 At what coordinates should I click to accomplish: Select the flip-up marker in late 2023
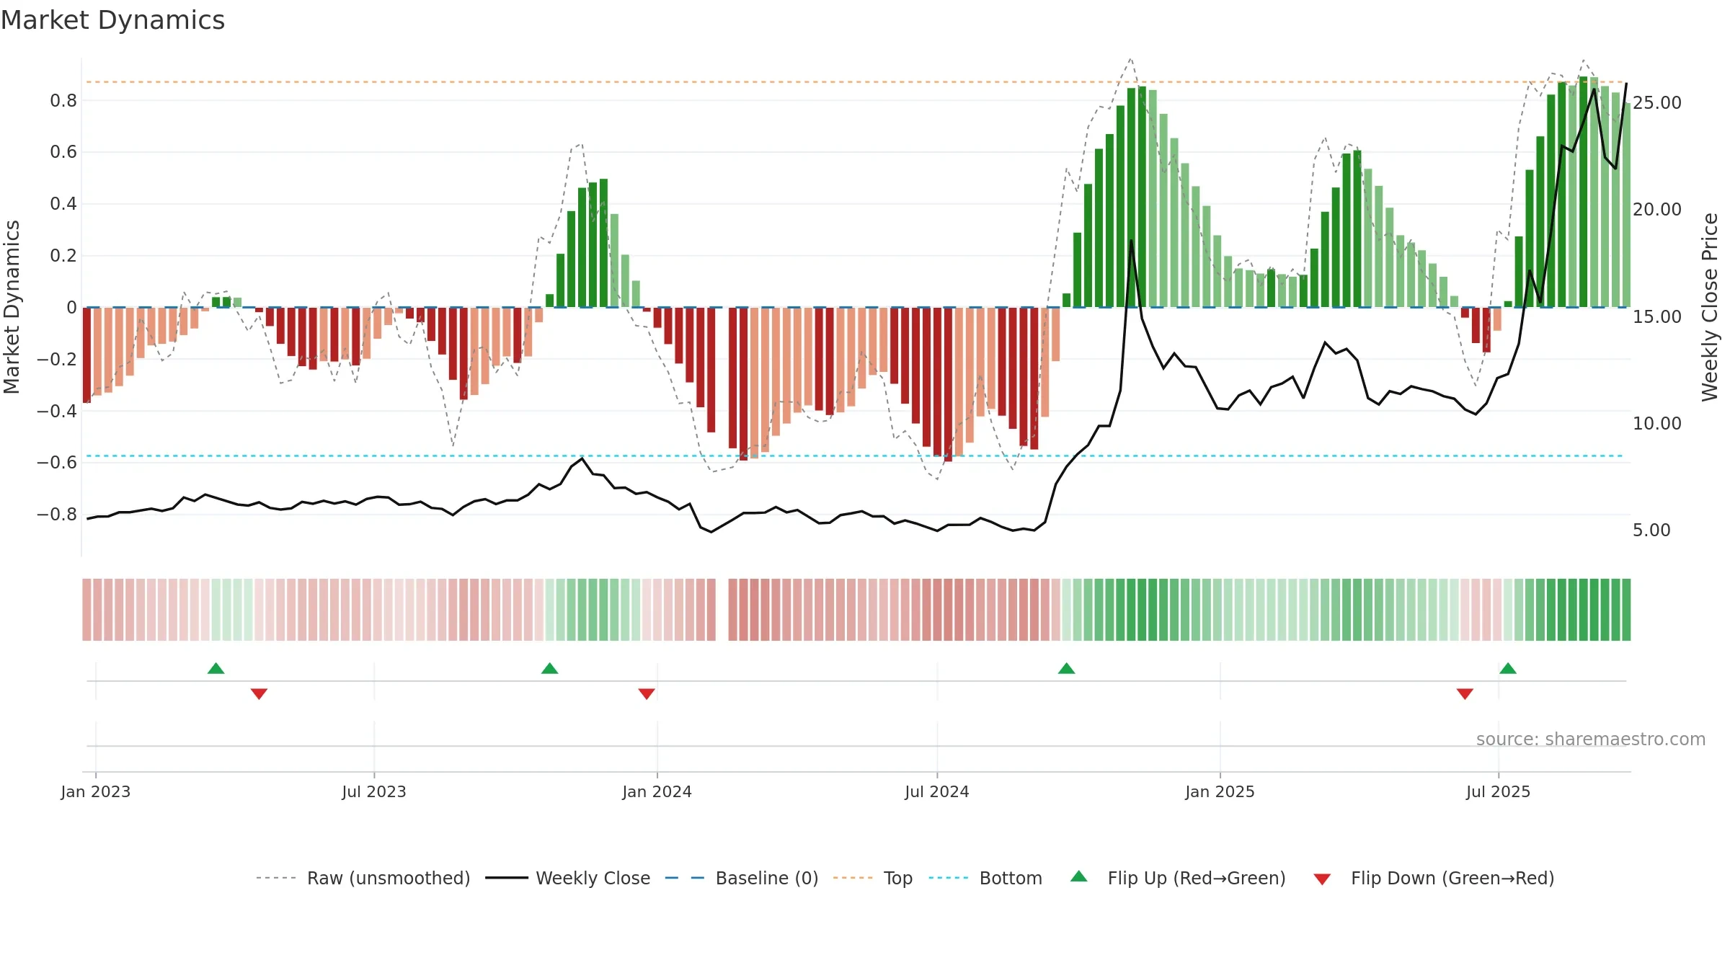click(550, 668)
